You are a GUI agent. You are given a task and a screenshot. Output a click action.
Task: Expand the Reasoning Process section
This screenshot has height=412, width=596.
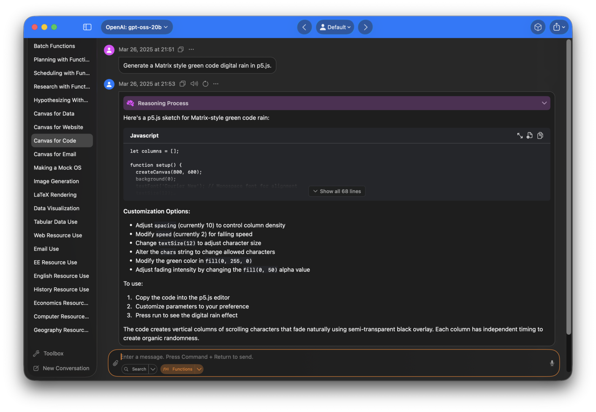coord(544,103)
